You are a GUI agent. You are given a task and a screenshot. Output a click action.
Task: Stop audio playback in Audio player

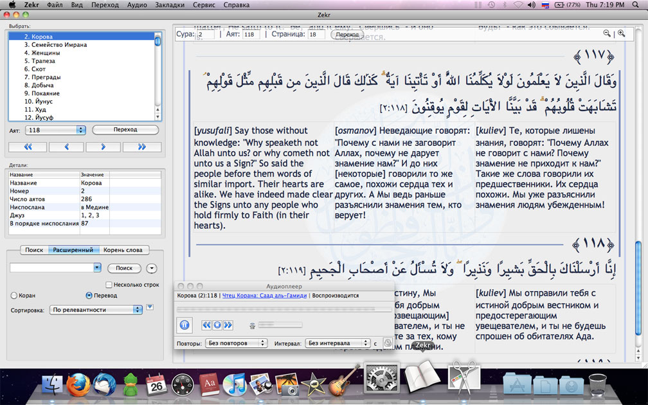pos(217,325)
